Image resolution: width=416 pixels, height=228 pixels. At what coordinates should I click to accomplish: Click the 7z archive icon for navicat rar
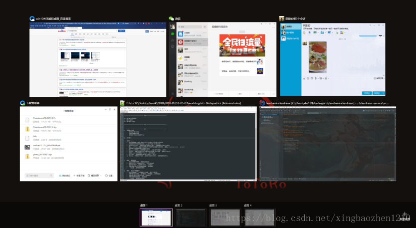point(27,147)
